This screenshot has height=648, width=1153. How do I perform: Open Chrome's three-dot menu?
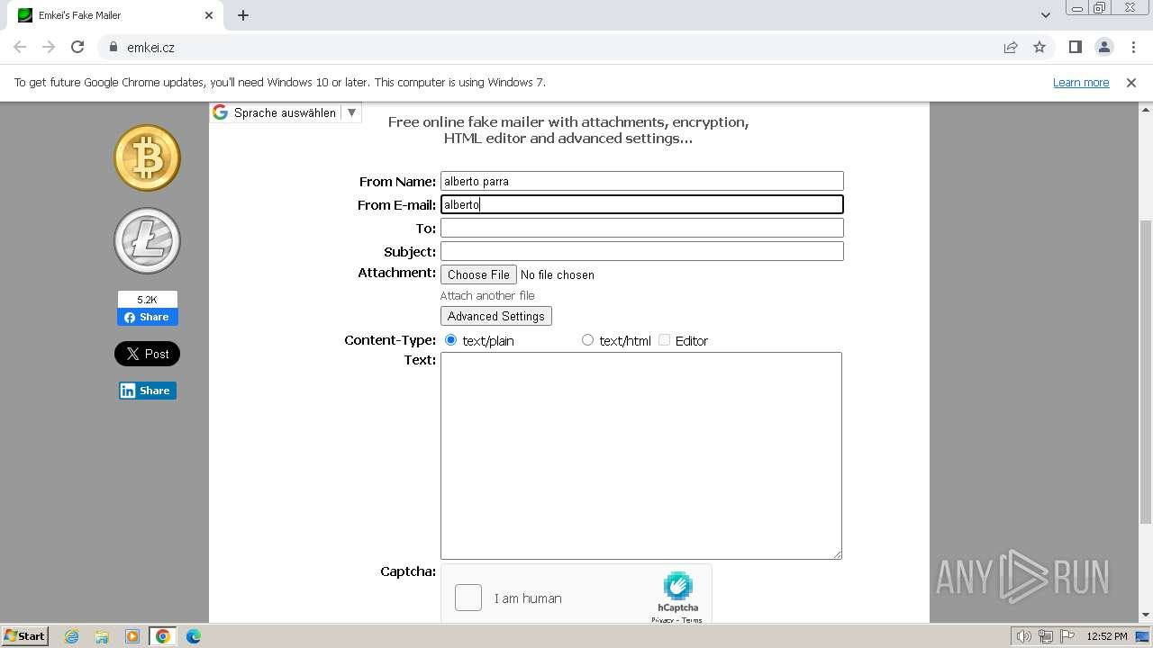pyautogui.click(x=1132, y=47)
